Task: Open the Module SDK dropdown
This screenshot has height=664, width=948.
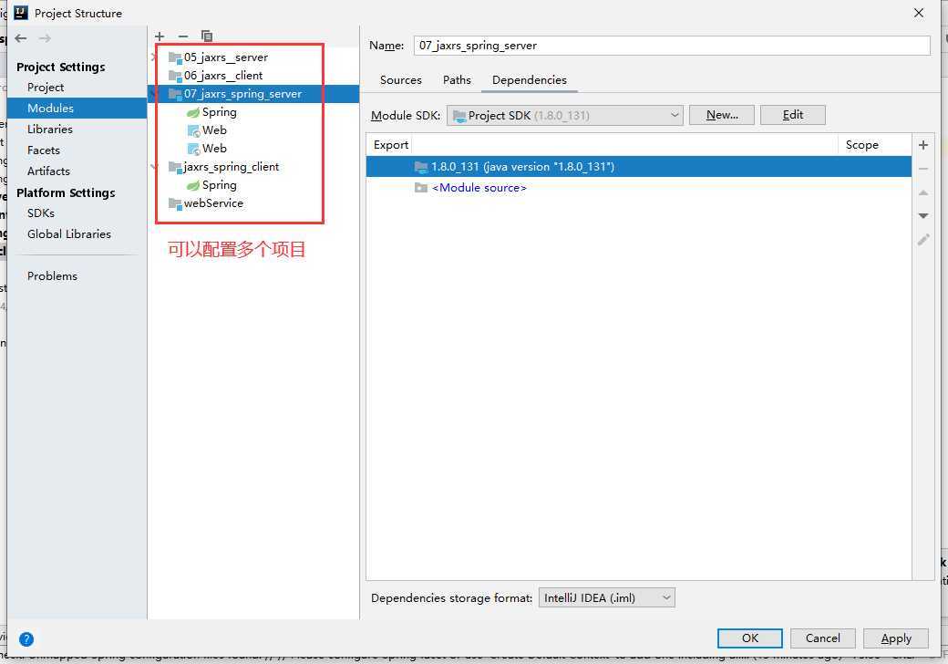Action: pyautogui.click(x=564, y=116)
